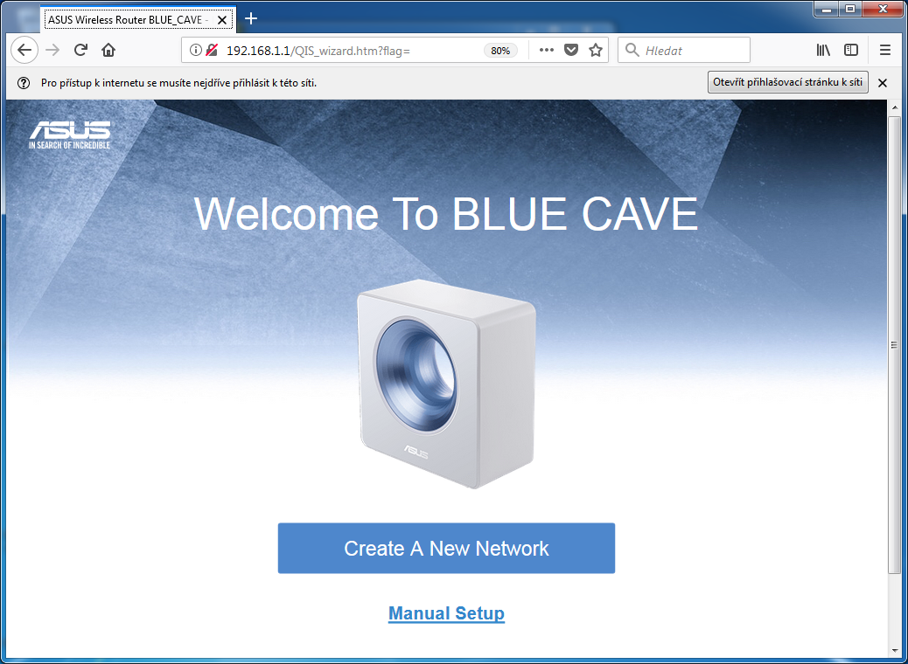Open a new browser tab

(251, 18)
